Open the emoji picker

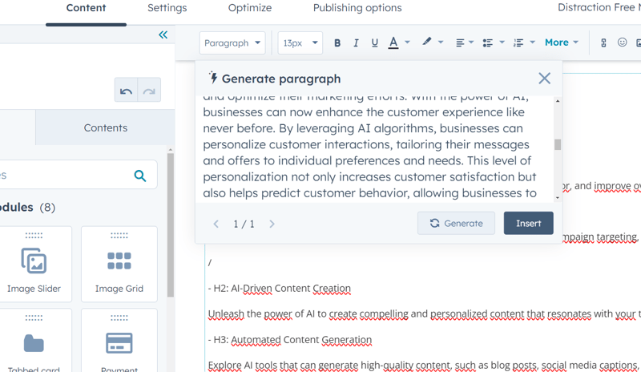623,42
